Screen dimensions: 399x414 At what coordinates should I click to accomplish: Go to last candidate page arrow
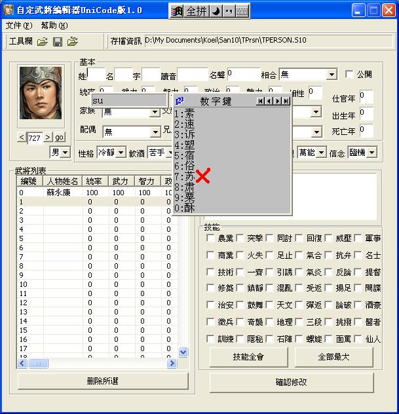coord(286,101)
